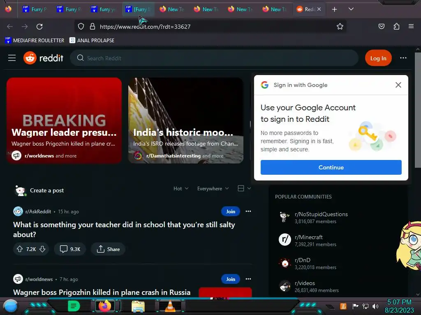
Task: Downvote the AskReddit post
Action: tap(42, 249)
